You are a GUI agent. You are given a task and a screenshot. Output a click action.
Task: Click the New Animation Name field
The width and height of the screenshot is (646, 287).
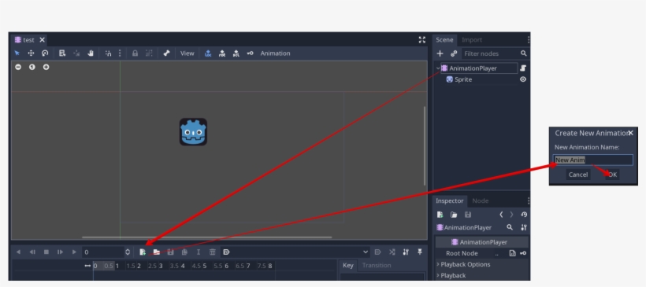(593, 160)
